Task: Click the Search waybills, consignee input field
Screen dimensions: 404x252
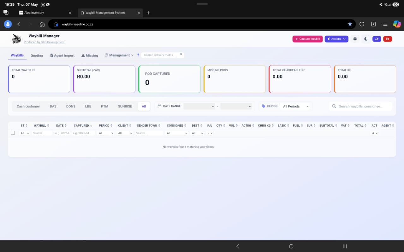Action: tap(361, 106)
